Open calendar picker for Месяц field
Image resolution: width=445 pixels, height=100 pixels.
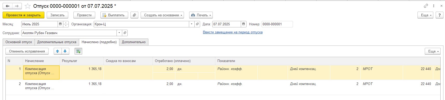(60, 24)
